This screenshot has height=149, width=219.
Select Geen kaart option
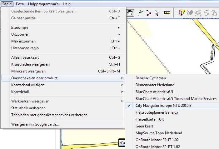[172, 126]
